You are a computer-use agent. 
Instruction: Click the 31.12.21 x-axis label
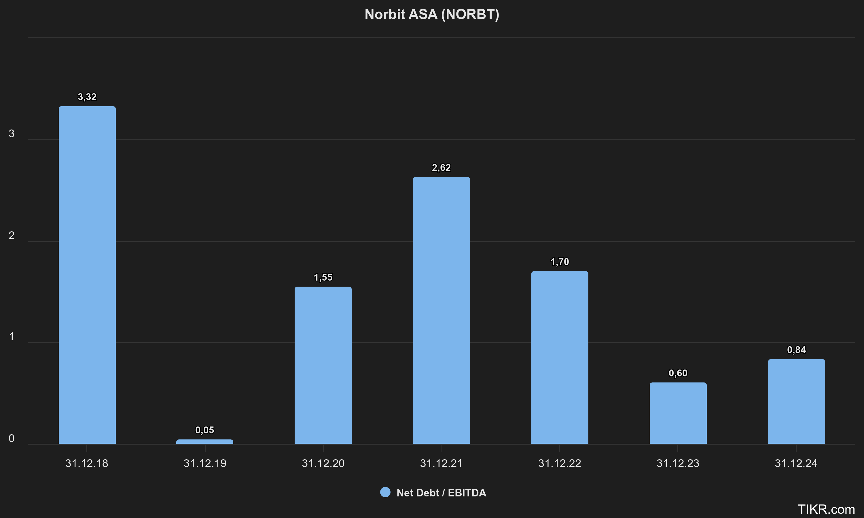pyautogui.click(x=441, y=463)
